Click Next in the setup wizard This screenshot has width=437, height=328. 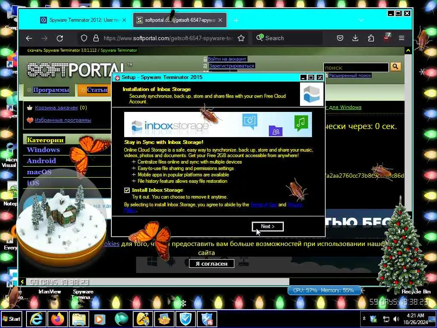(x=268, y=226)
